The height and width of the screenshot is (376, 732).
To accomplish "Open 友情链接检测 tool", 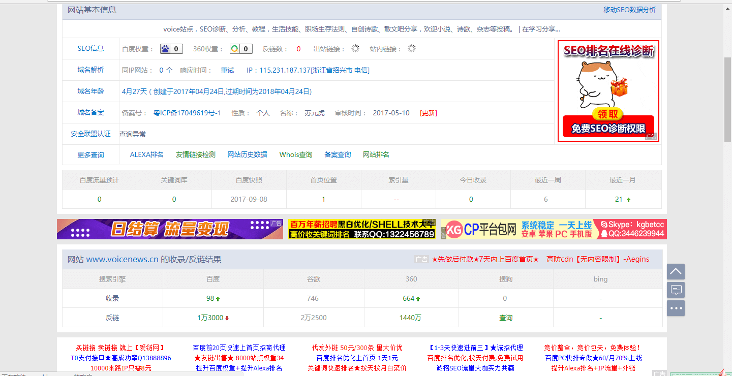I will click(196, 154).
